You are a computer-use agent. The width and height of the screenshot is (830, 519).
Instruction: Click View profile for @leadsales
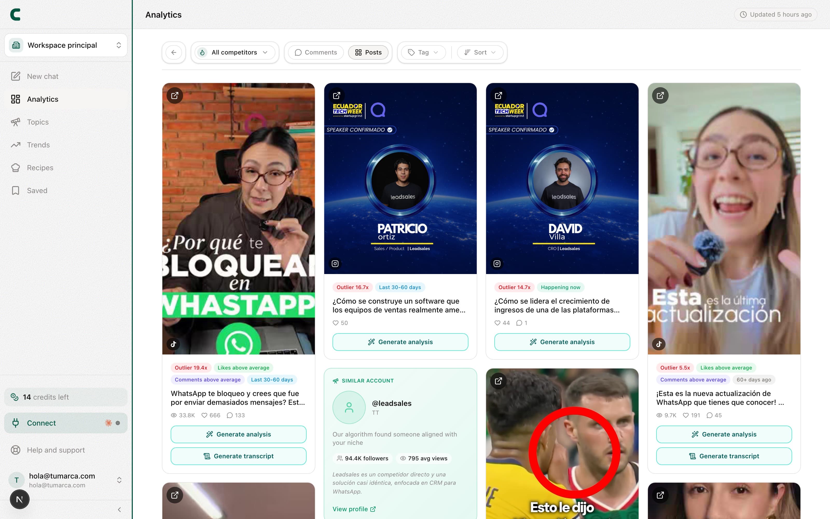tap(354, 509)
